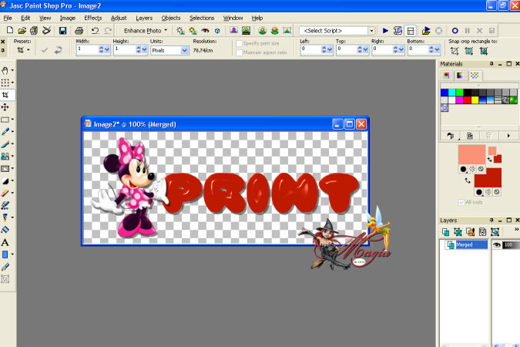Pick the yellow swatch in Materials palette
Image resolution: width=520 pixels, height=347 pixels.
point(475,100)
